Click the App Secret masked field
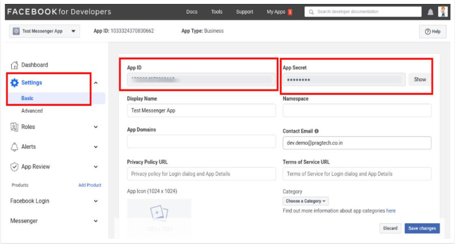The image size is (455, 244). 344,79
